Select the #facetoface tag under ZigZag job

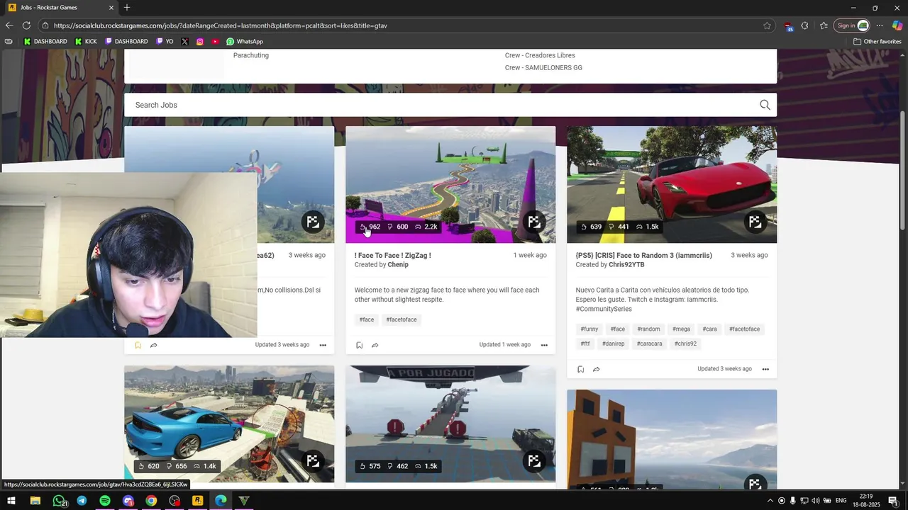402,319
